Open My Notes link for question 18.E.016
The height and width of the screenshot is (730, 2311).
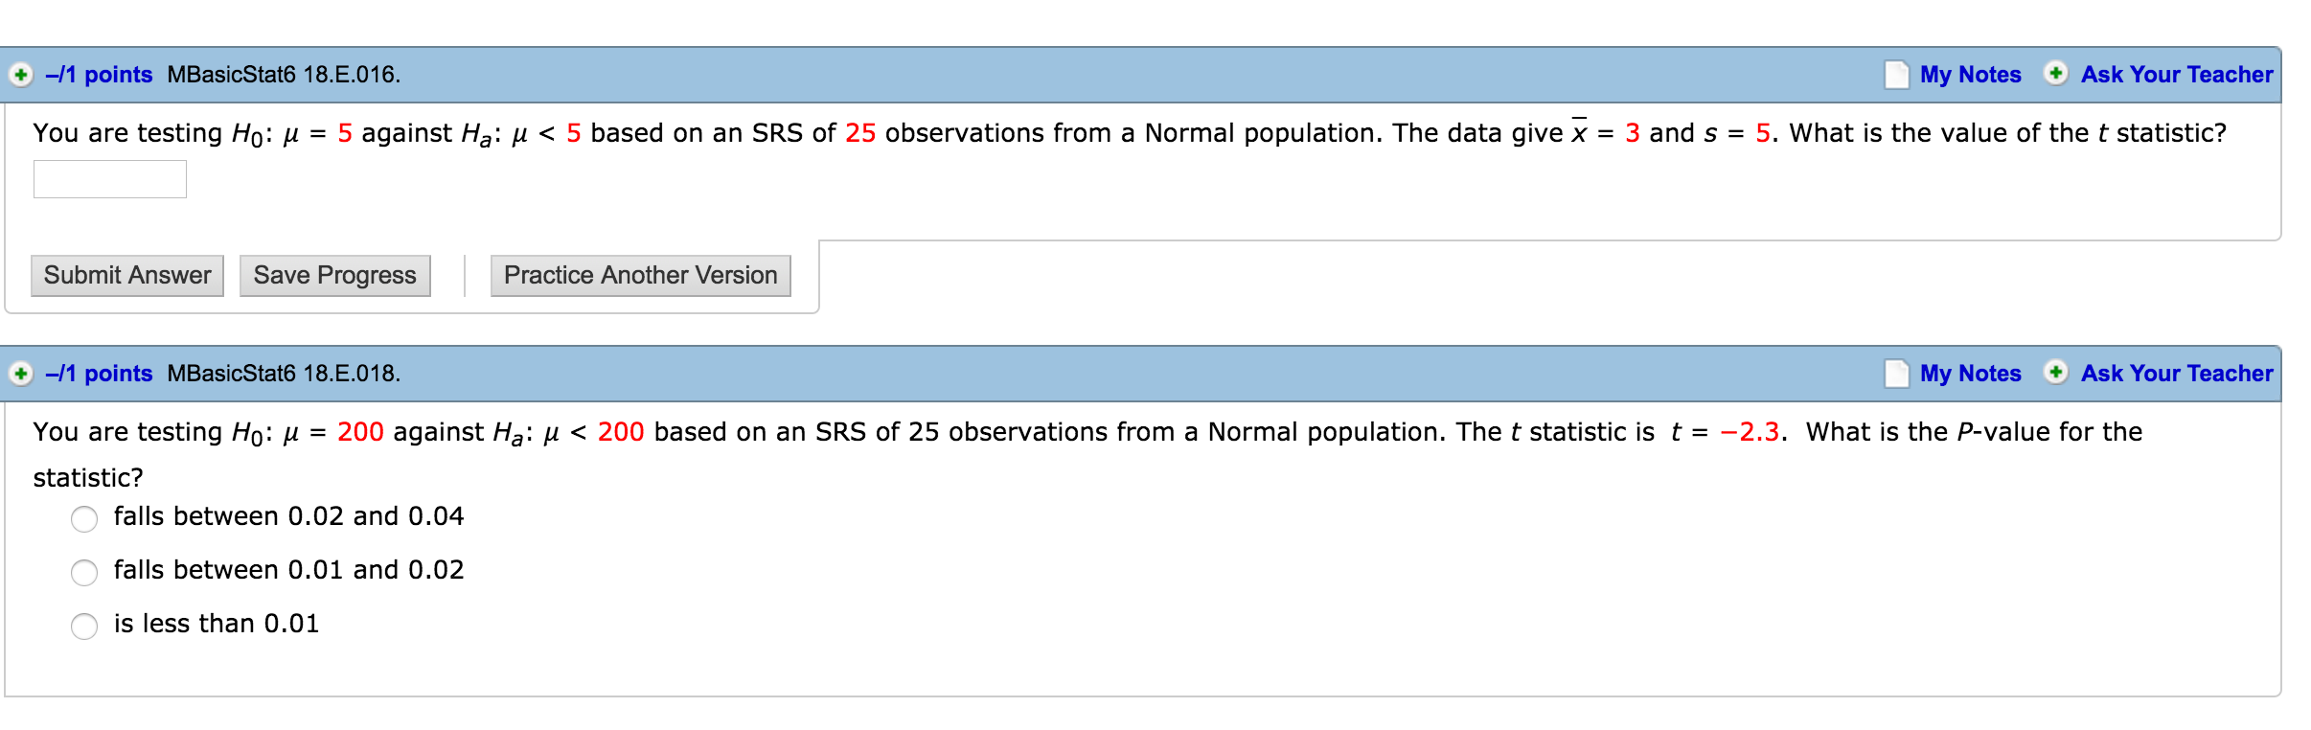pyautogui.click(x=1970, y=75)
